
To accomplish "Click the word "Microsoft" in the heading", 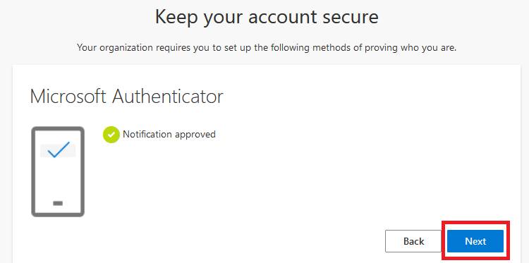I will point(69,97).
